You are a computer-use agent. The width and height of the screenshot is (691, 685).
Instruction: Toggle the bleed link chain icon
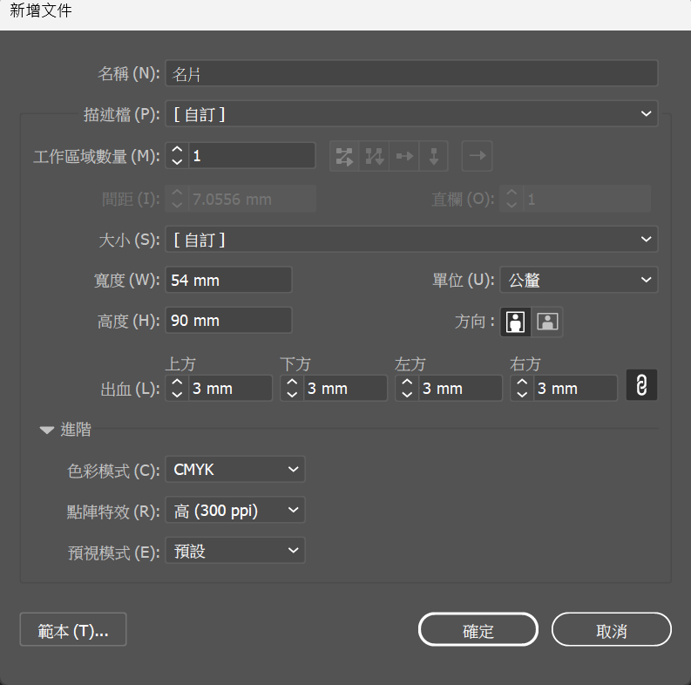[x=641, y=385]
